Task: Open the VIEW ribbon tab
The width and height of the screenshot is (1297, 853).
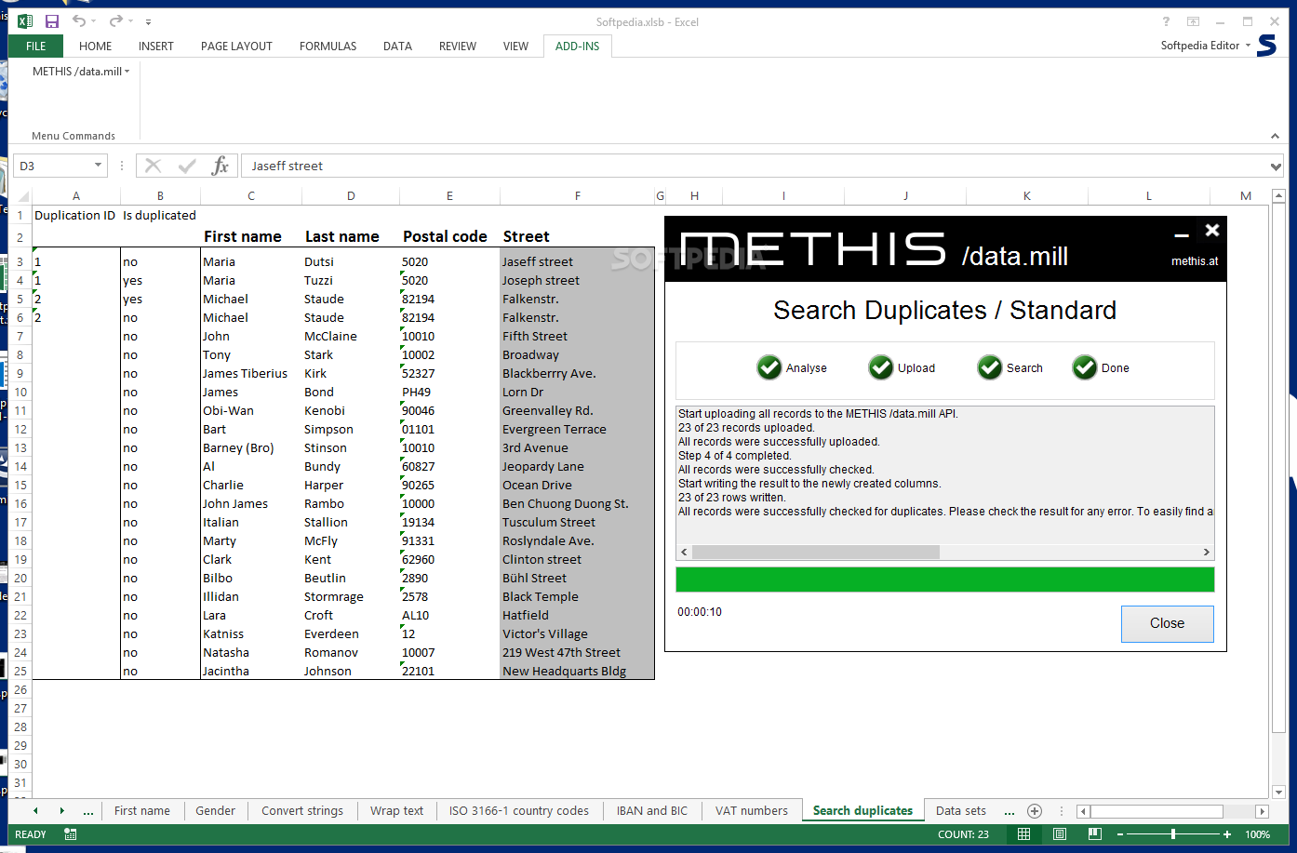Action: pos(515,46)
